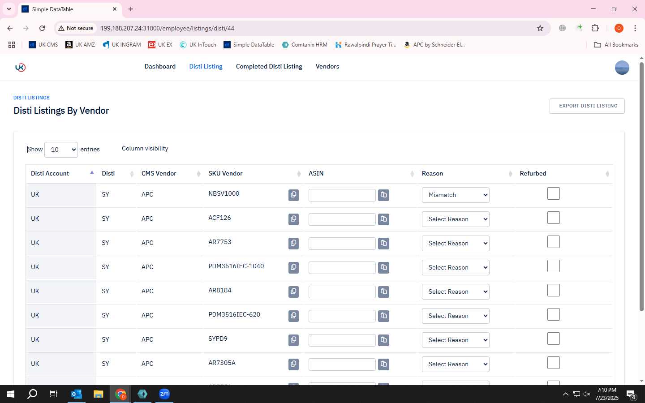
Task: Copy SKU Vendor value PDM3516IEC-1040
Action: 293,267
